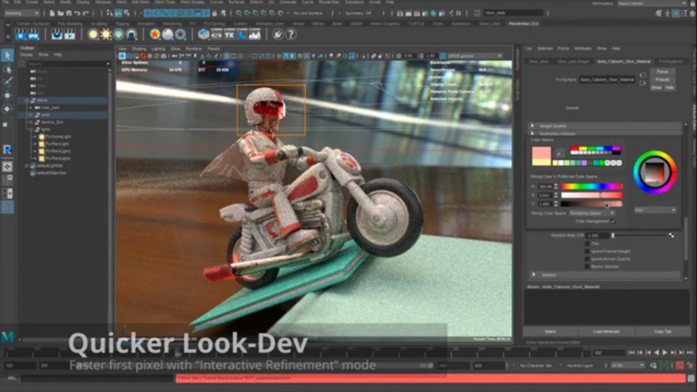Image resolution: width=697 pixels, height=392 pixels.
Task: Click the Load Attributes button
Action: 606,331
